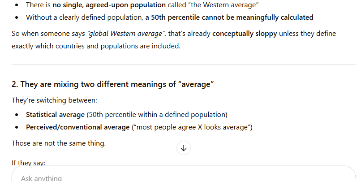The image size is (361, 181).
Task: Click the quoted phrase "the Western average"
Action: [223, 5]
